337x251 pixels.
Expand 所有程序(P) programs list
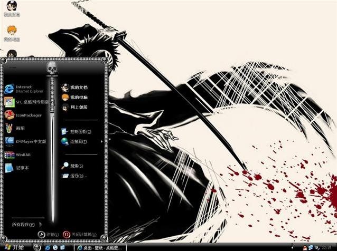(x=27, y=225)
